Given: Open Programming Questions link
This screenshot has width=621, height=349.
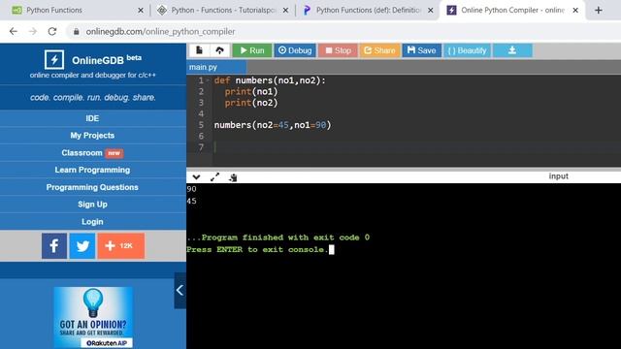Looking at the screenshot, I should tap(92, 187).
